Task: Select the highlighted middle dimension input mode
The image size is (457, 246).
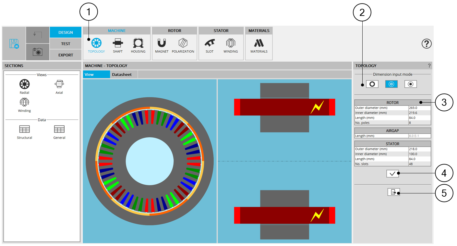Action: pos(391,84)
